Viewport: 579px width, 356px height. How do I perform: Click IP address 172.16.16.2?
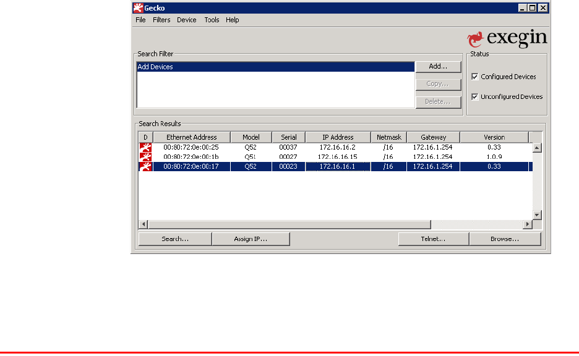pyautogui.click(x=338, y=147)
